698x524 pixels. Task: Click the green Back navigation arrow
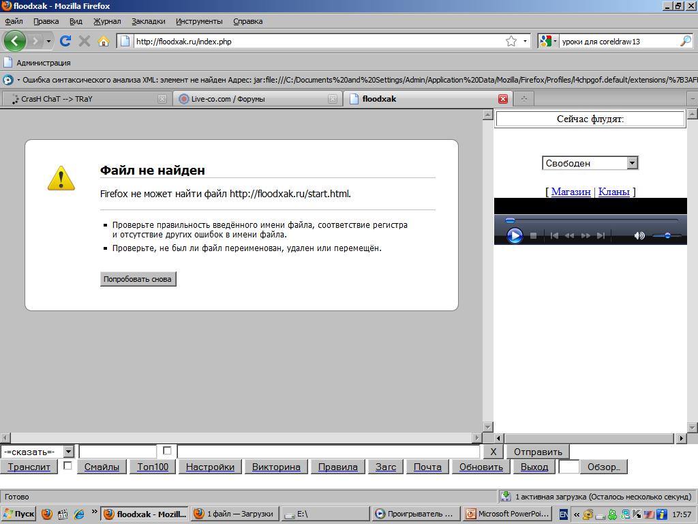click(15, 41)
